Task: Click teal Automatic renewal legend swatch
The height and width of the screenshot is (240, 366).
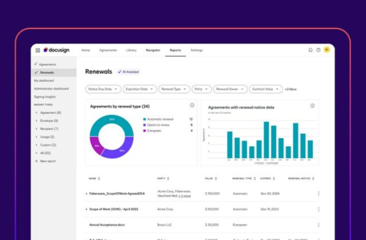Action: (x=144, y=119)
